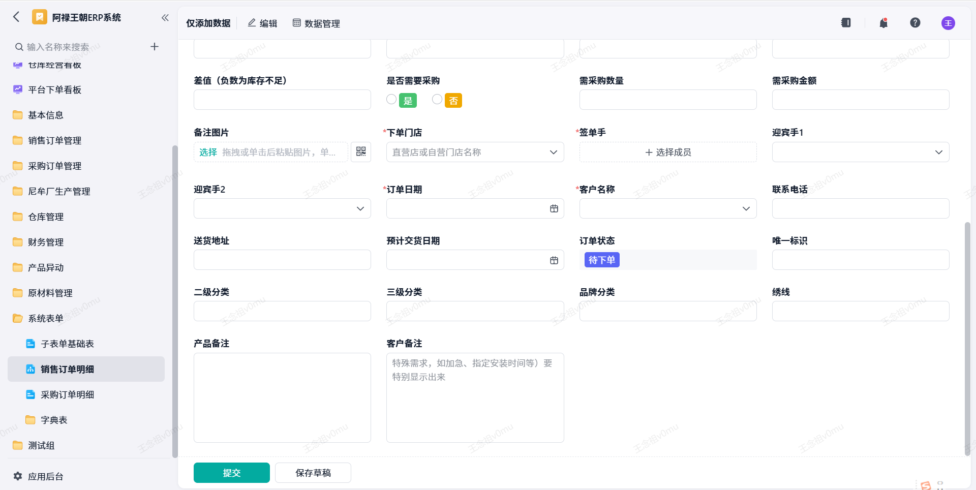Click the back arrow icon
The width and height of the screenshot is (976, 490).
tap(16, 17)
